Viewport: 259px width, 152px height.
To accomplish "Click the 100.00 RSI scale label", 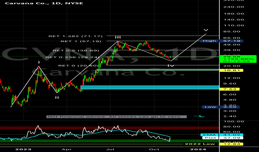I will click(234, 121).
